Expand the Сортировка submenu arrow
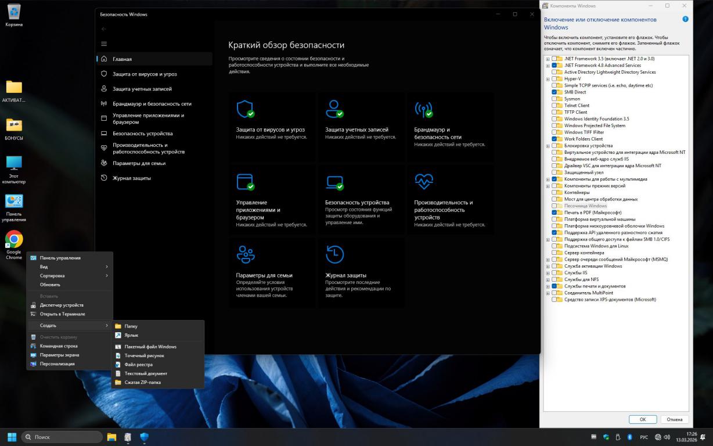The image size is (713, 446). [107, 276]
